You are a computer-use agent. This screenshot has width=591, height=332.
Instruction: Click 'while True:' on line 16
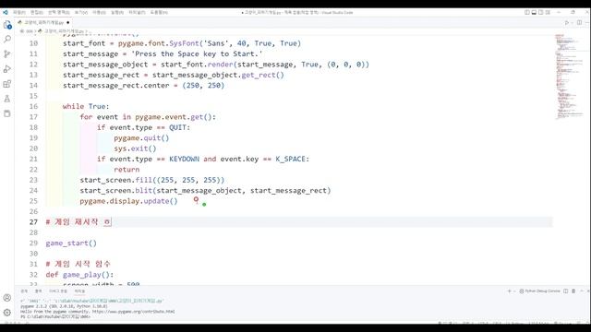click(x=86, y=107)
